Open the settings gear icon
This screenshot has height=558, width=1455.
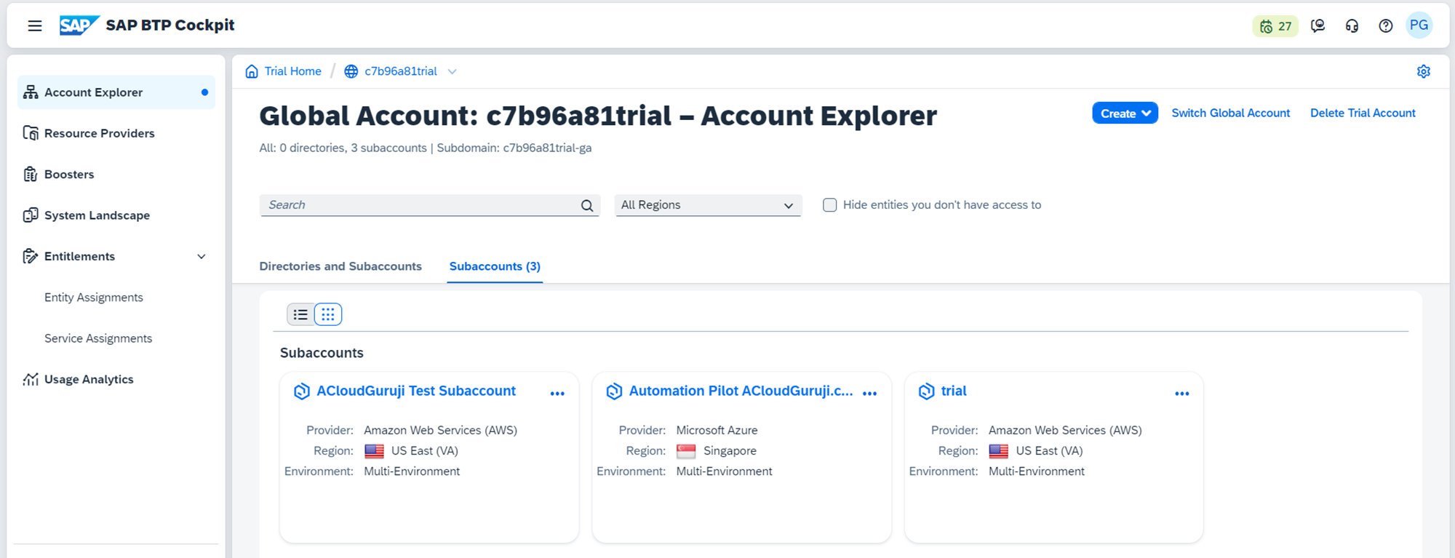(1424, 71)
